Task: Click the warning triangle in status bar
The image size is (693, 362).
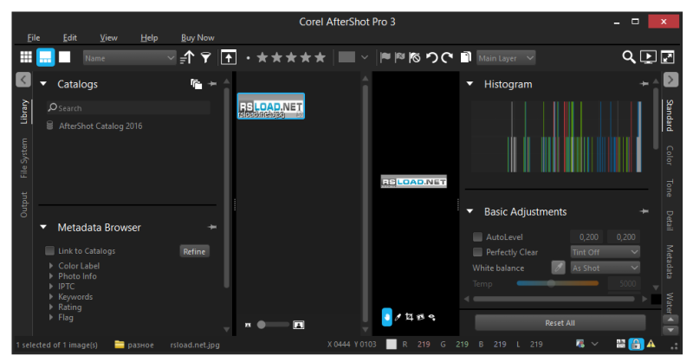Action: point(651,344)
